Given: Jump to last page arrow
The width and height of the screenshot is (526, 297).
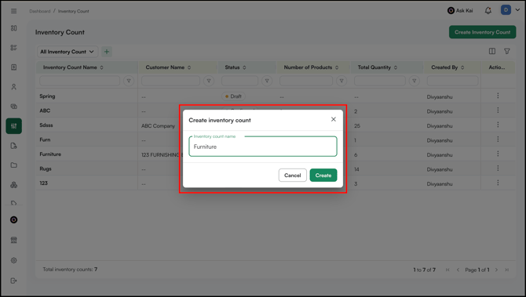Looking at the screenshot, I should pyautogui.click(x=507, y=270).
